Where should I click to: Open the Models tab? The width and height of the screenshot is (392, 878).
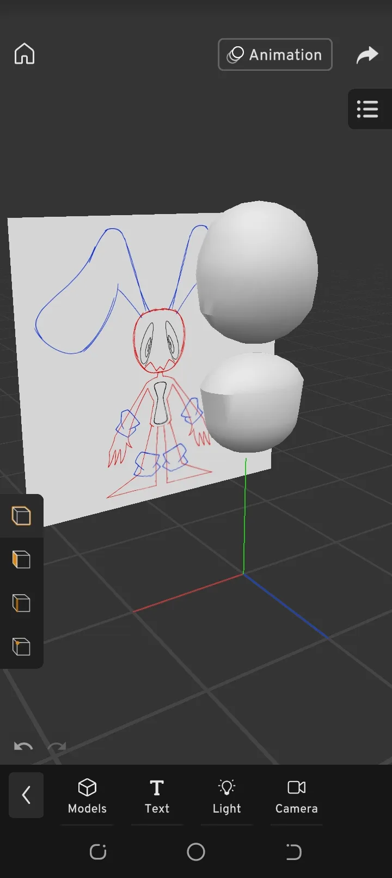coord(87,796)
